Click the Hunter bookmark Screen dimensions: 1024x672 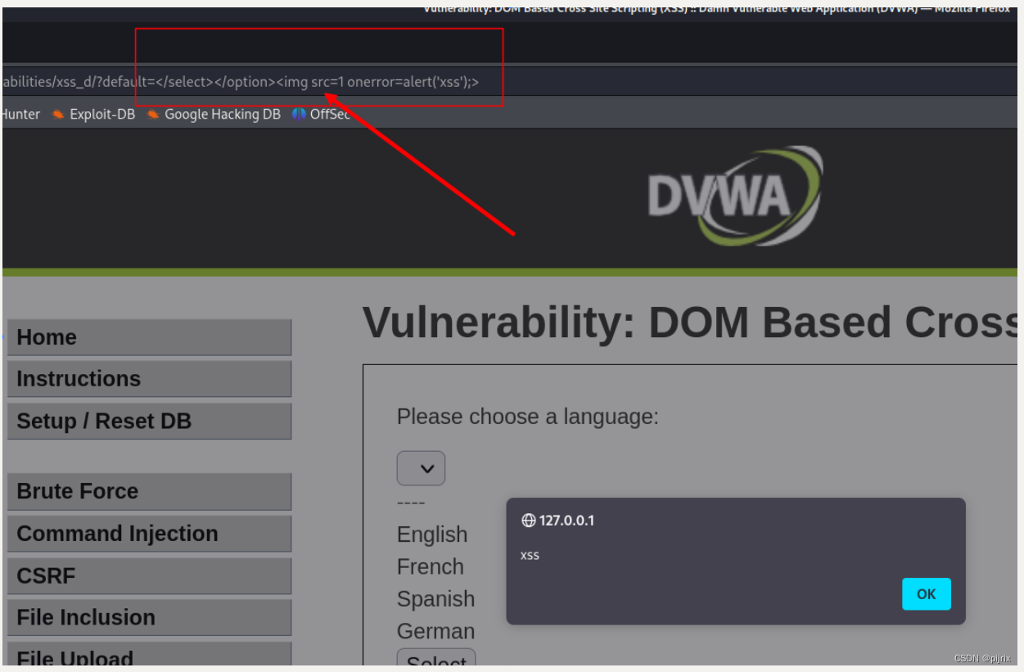[21, 115]
